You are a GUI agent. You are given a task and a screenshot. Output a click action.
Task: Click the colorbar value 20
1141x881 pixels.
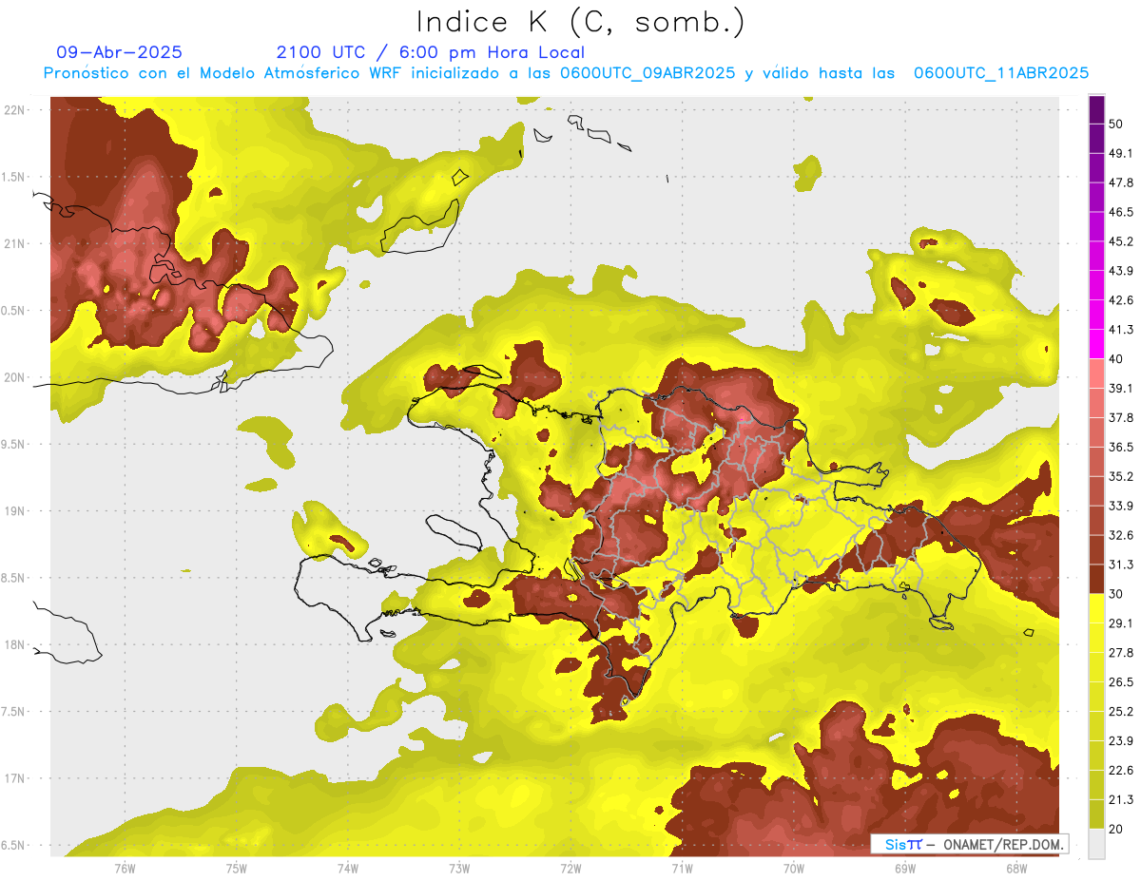coord(1117,828)
